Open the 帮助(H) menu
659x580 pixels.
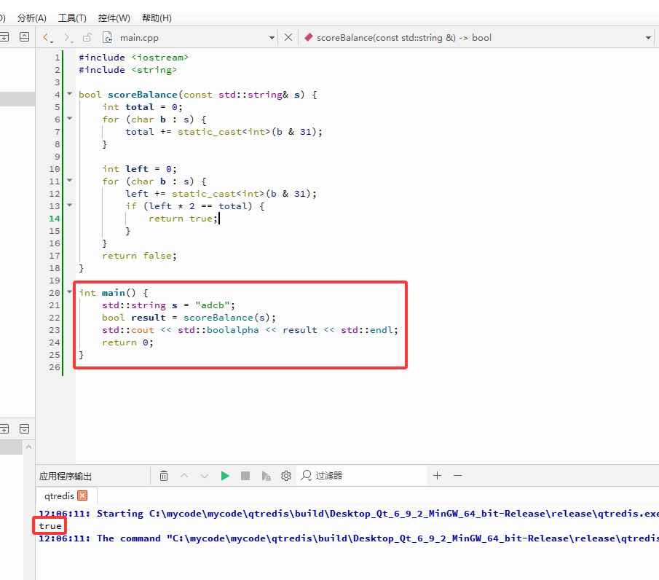pyautogui.click(x=157, y=18)
